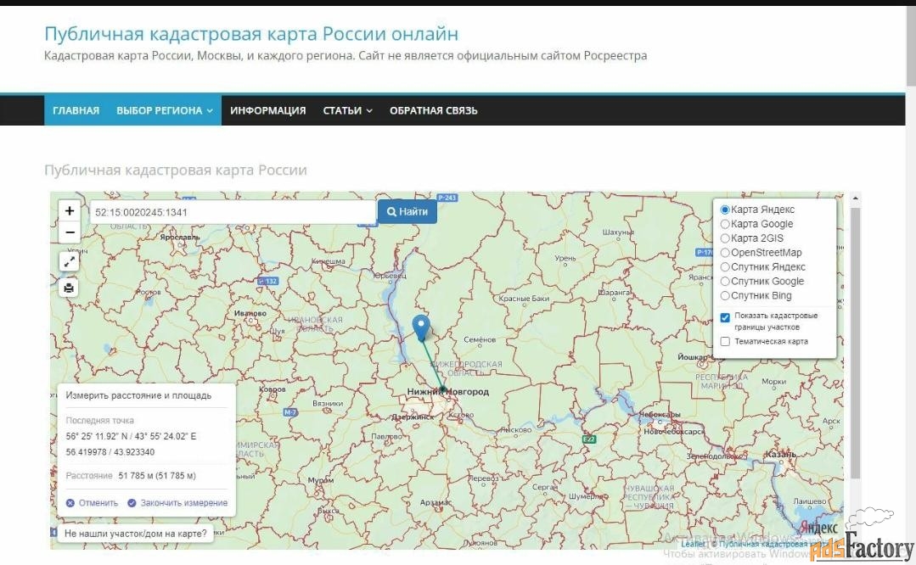Go to Обратная связь page
The image size is (916, 565).
(433, 110)
